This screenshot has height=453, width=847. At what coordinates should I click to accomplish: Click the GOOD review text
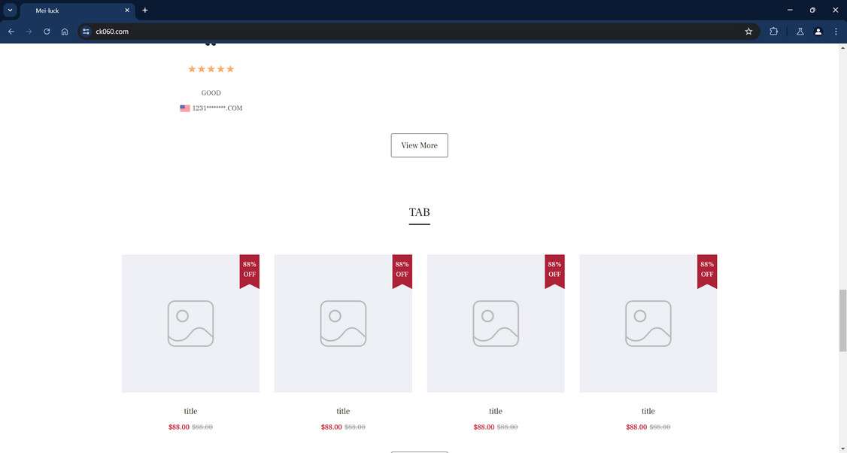(x=211, y=93)
